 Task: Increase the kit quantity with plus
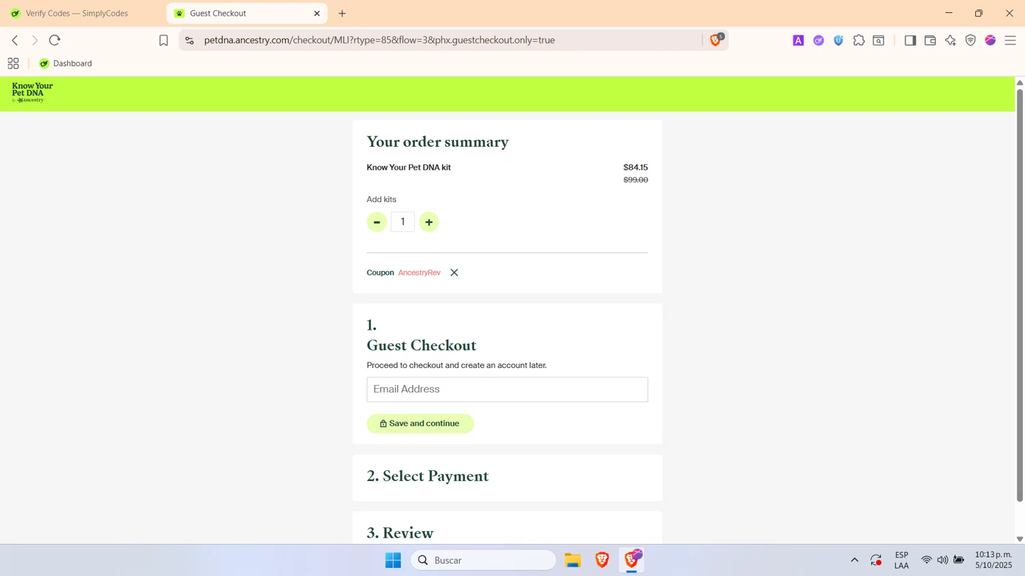point(429,222)
